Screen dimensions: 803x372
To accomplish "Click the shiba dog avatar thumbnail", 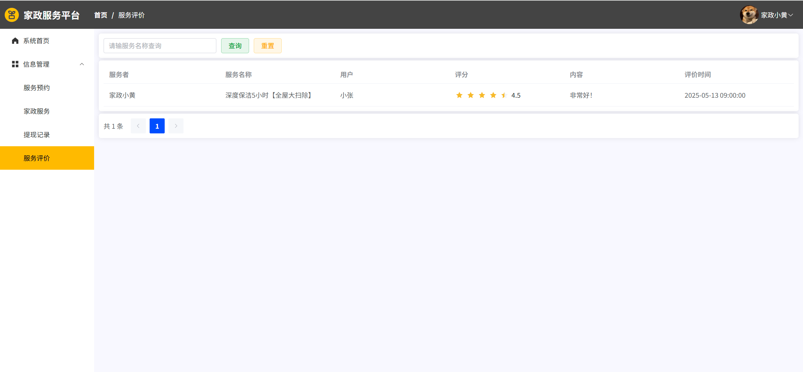I will [x=749, y=15].
